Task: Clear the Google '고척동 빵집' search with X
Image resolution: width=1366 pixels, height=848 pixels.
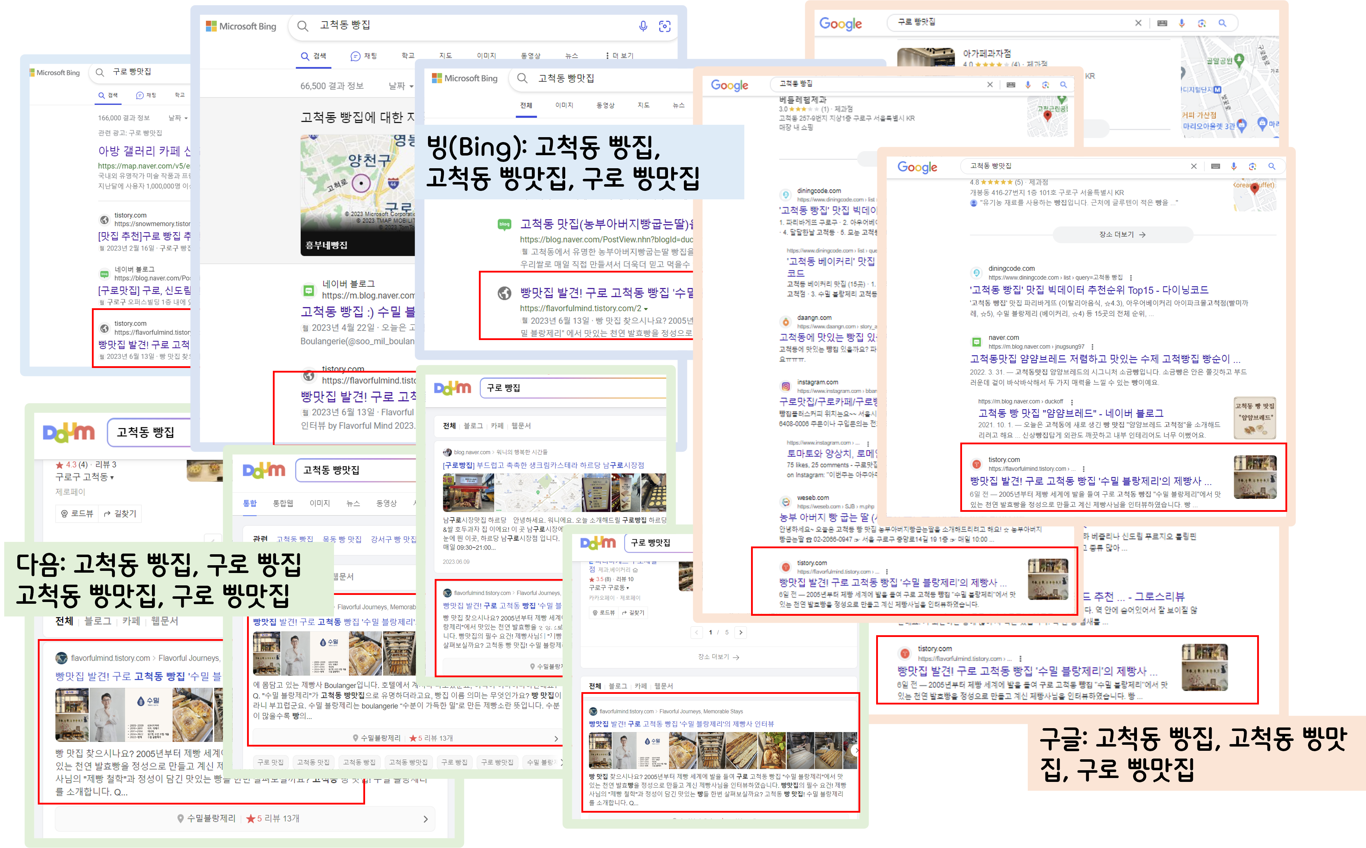Action: [x=990, y=85]
